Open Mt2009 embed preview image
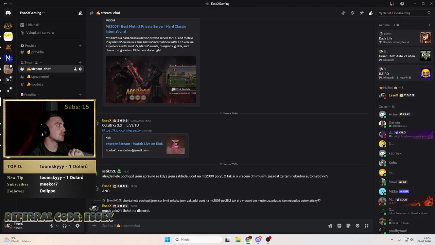The height and width of the screenshot is (245, 435). (151, 79)
